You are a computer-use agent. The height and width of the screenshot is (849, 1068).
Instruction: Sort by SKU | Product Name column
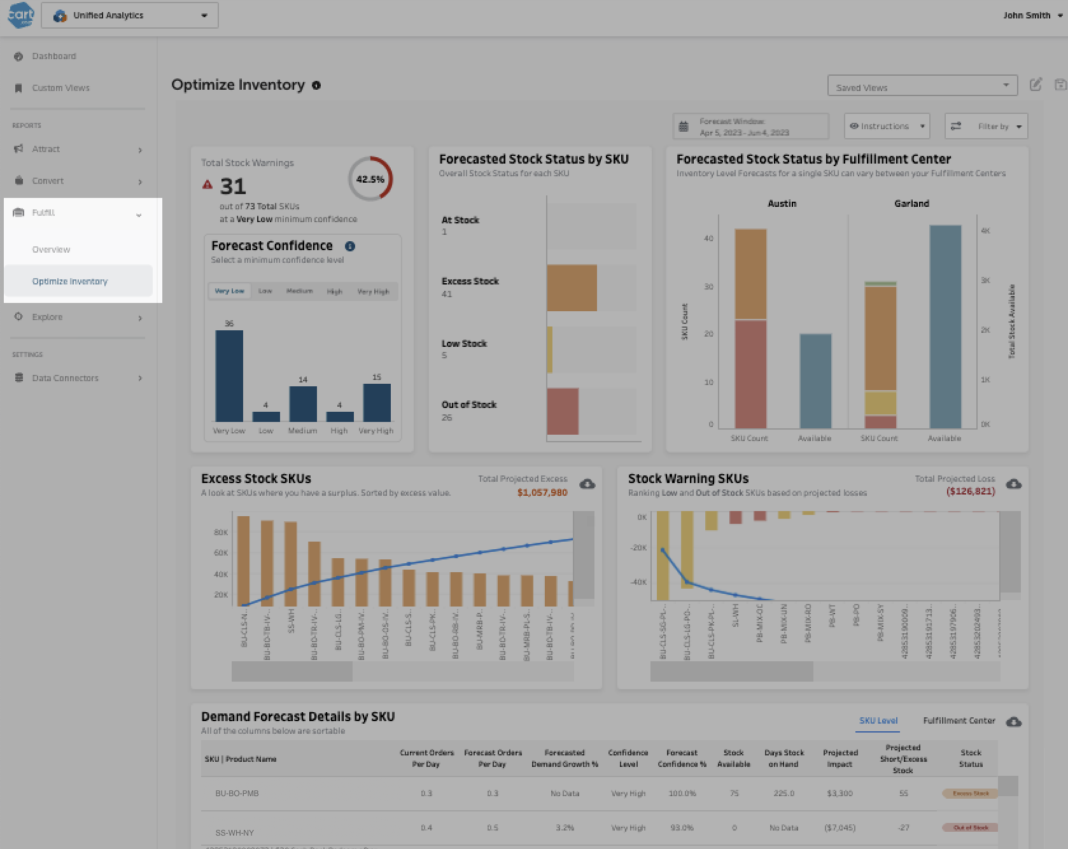pyautogui.click(x=241, y=759)
